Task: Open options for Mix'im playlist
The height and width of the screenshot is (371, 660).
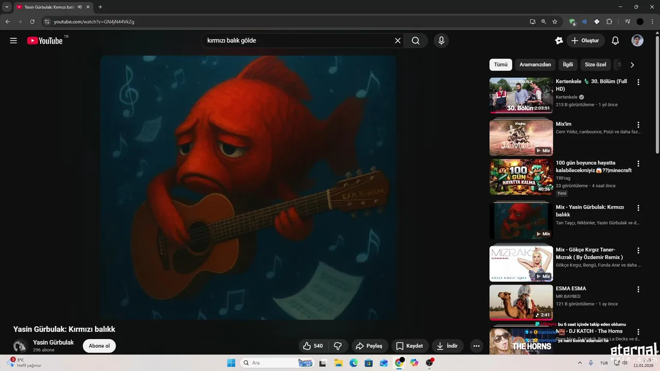Action: pyautogui.click(x=638, y=125)
